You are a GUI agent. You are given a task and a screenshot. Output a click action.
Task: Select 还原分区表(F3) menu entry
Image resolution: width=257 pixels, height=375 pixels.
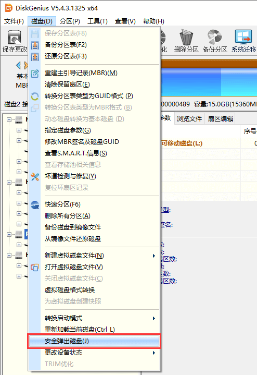tap(94, 56)
